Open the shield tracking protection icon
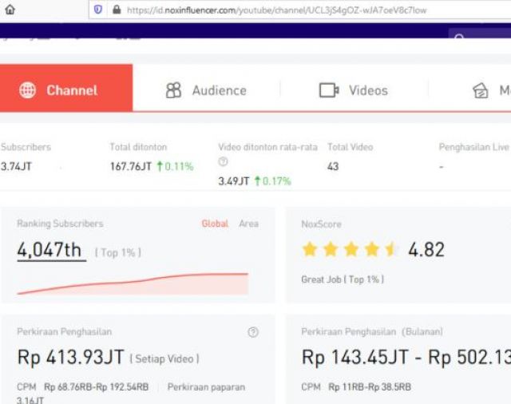511x404 pixels. (98, 10)
